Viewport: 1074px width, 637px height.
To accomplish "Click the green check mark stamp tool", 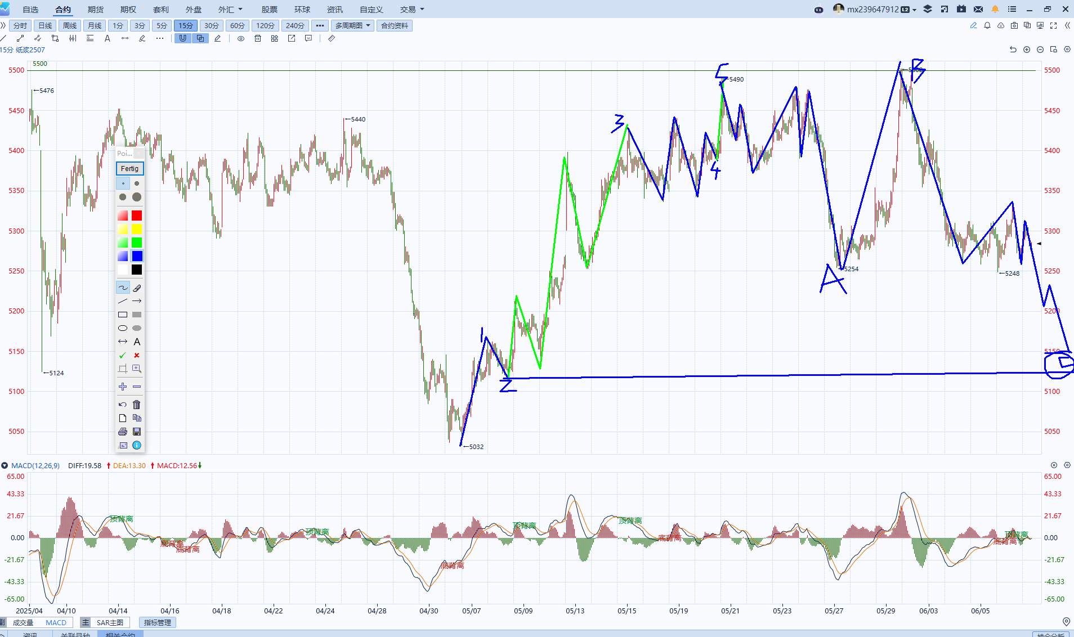I will (123, 355).
